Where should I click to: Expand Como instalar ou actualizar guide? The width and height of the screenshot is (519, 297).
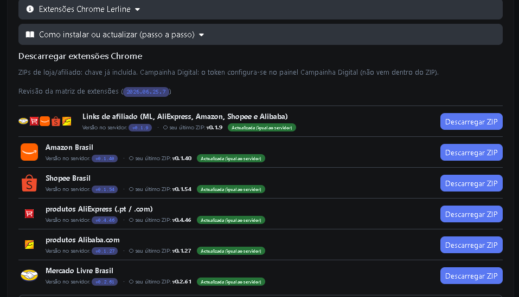click(x=260, y=34)
